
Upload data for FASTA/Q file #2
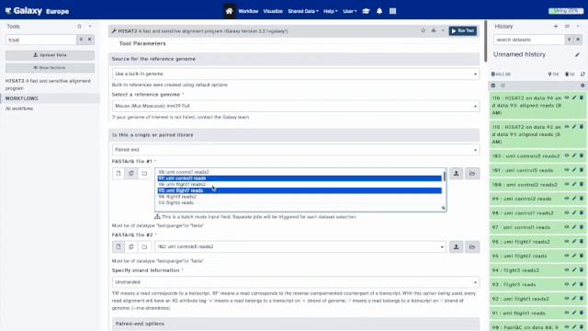click(x=456, y=246)
